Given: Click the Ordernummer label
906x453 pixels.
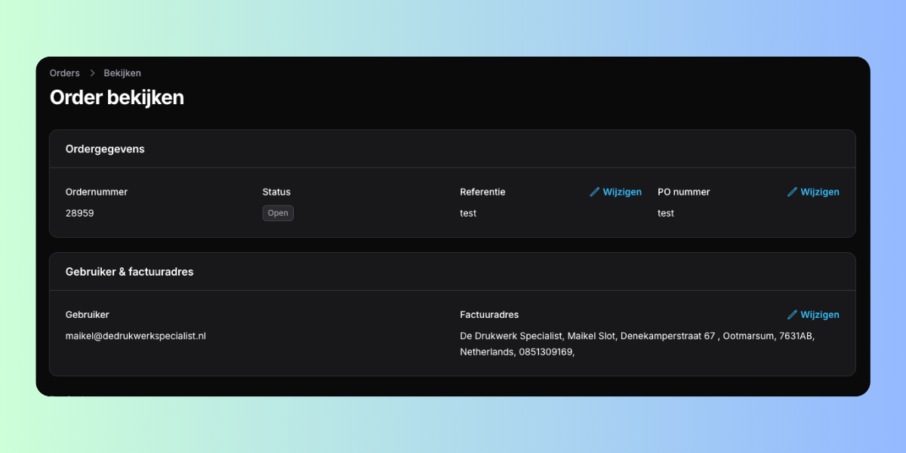Looking at the screenshot, I should tap(97, 192).
